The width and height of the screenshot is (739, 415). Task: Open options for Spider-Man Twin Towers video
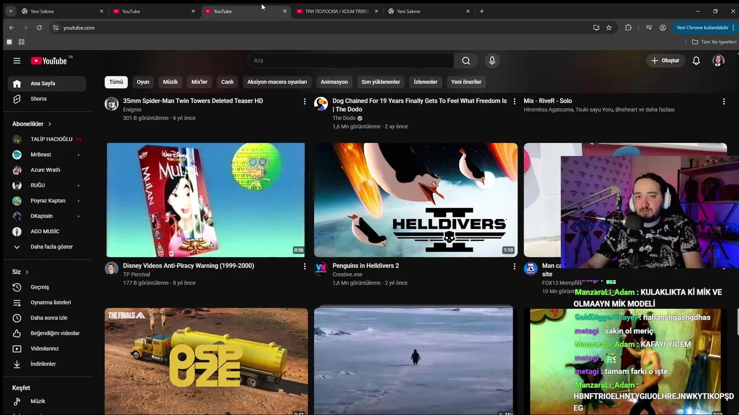coord(305,101)
